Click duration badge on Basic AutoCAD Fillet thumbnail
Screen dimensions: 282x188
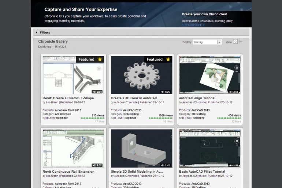coord(234,165)
